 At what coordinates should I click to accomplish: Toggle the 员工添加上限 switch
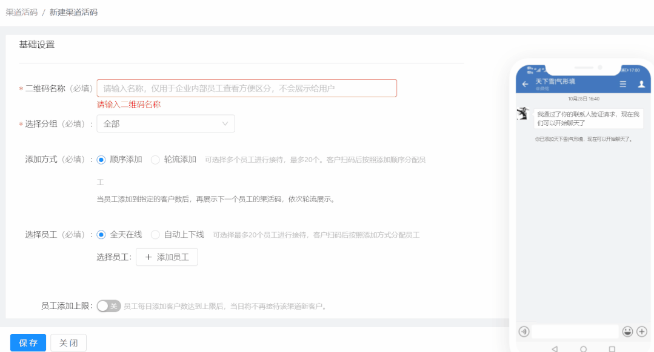point(109,306)
